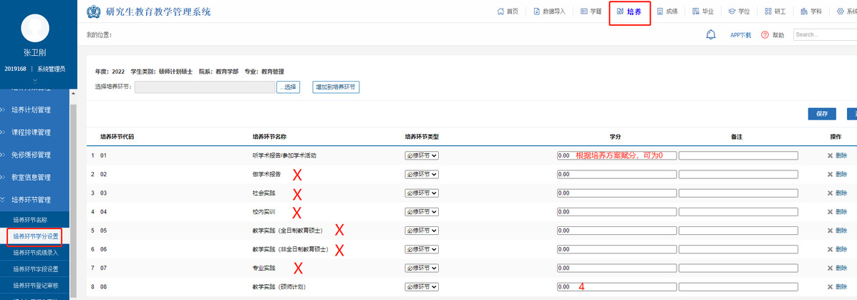Open type dropdown for 做学术报告 row

(x=422, y=174)
